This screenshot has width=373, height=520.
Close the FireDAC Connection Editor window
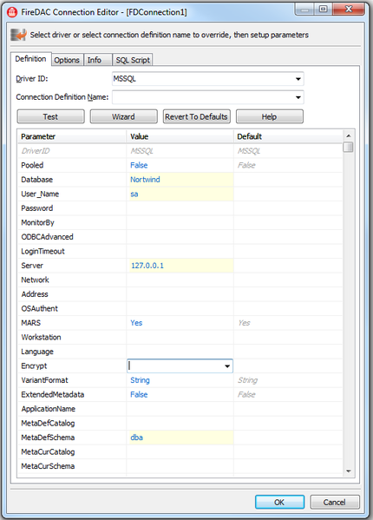pos(349,9)
